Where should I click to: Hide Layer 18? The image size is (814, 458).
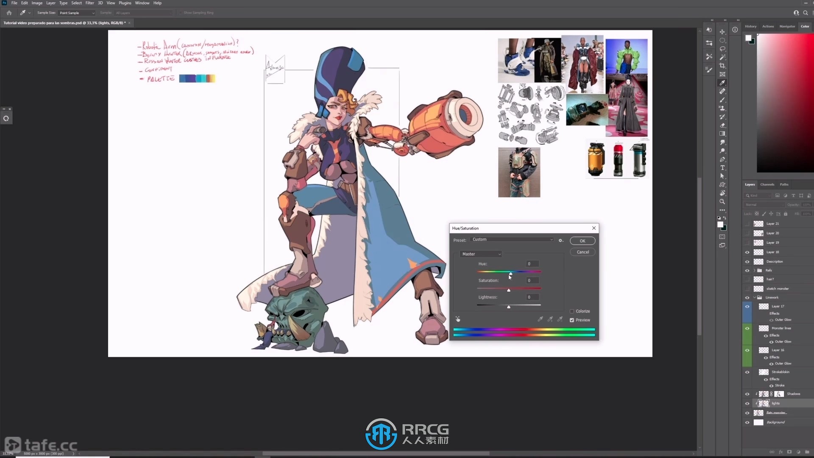coord(747,252)
